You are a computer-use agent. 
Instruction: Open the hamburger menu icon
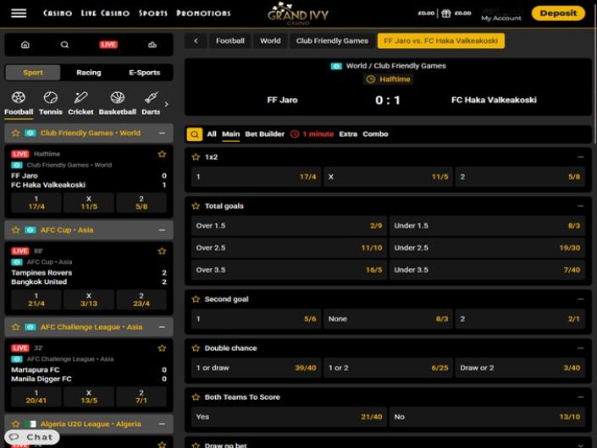click(x=18, y=14)
